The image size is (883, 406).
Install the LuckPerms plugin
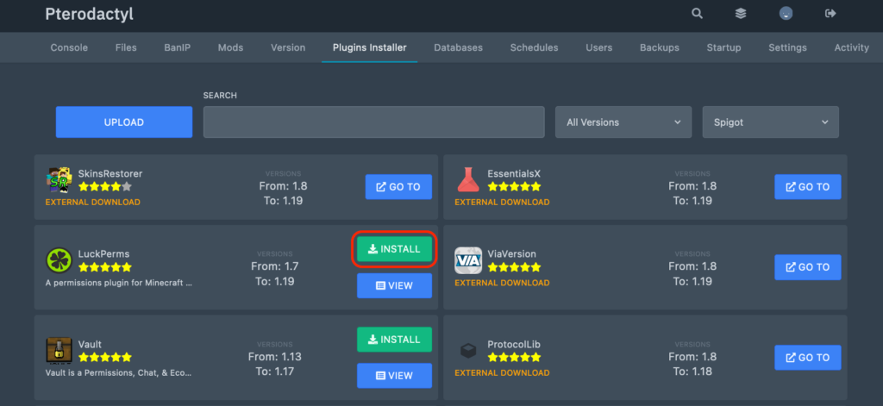tap(394, 249)
